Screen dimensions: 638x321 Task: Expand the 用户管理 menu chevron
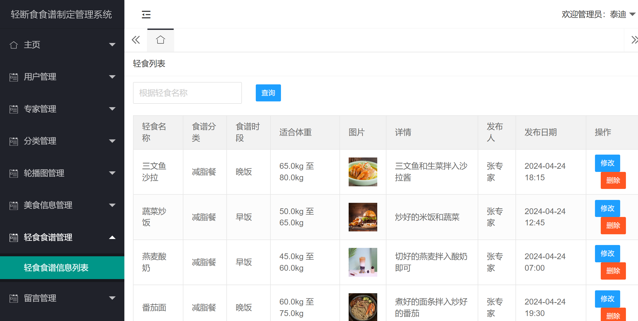tap(113, 77)
